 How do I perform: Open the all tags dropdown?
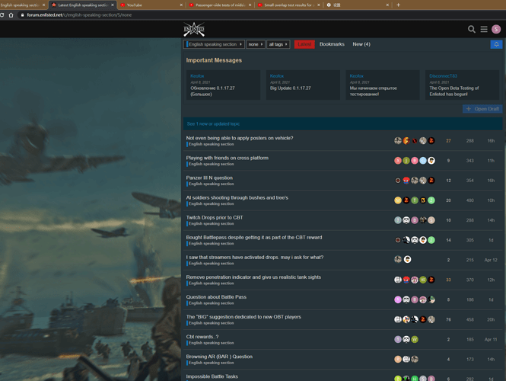278,44
